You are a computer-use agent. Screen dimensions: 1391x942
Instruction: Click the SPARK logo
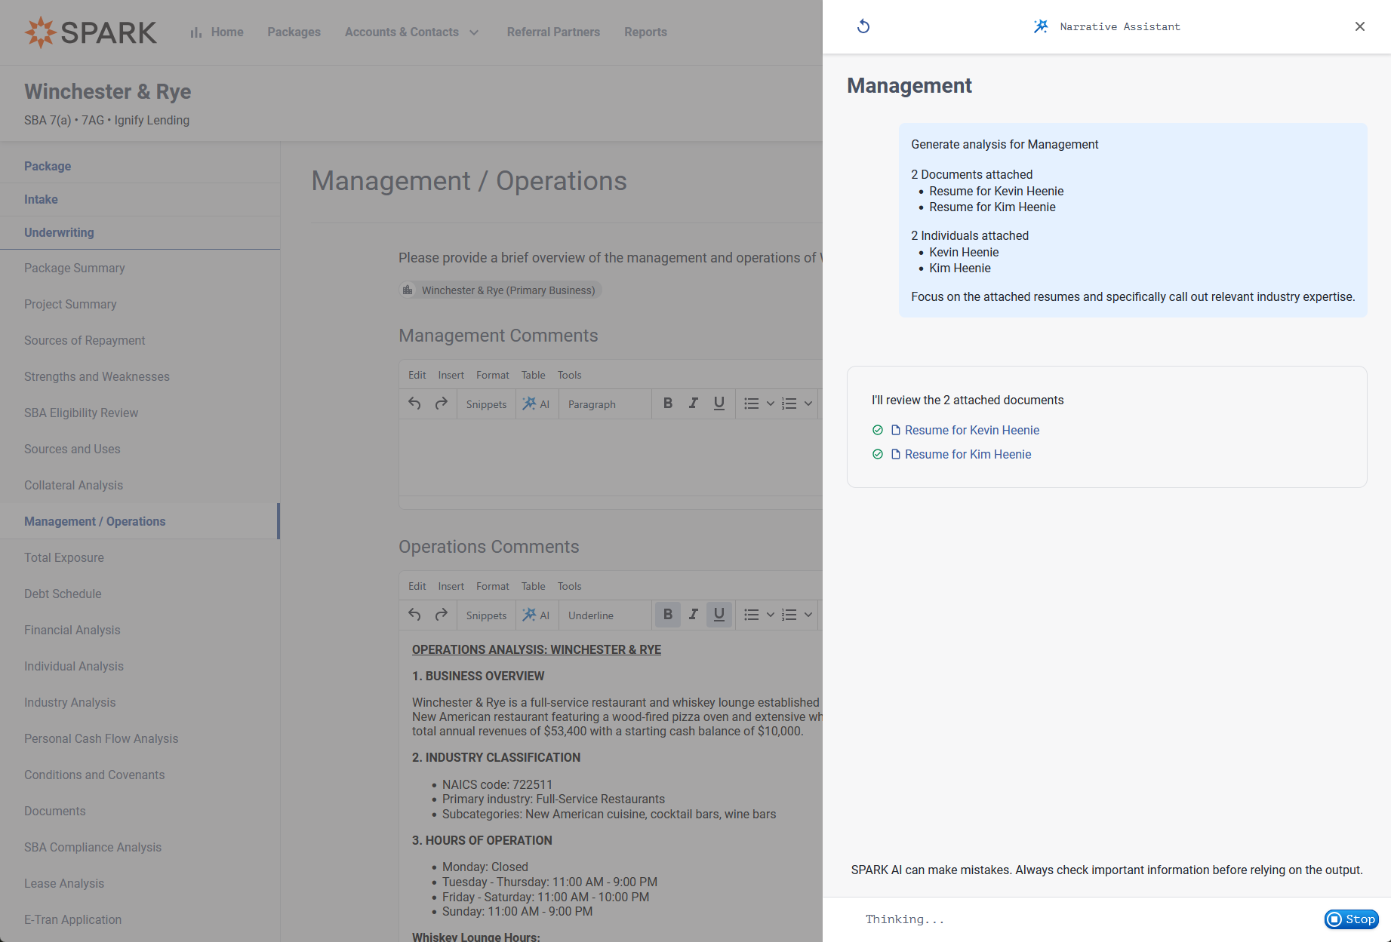point(91,32)
